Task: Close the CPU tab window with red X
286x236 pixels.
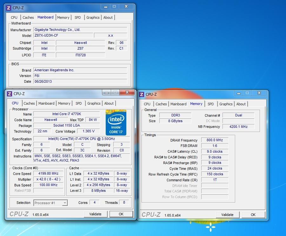Action: [x=127, y=92]
